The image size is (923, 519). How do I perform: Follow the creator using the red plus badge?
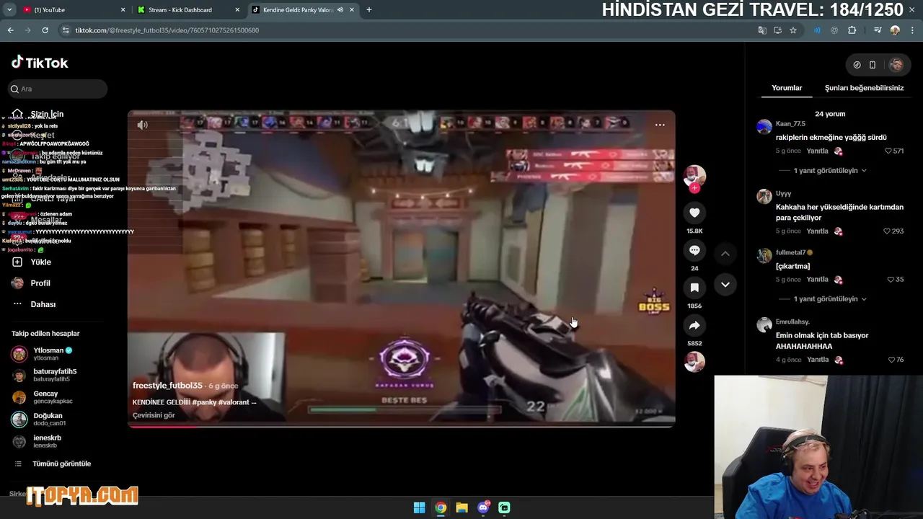(694, 188)
